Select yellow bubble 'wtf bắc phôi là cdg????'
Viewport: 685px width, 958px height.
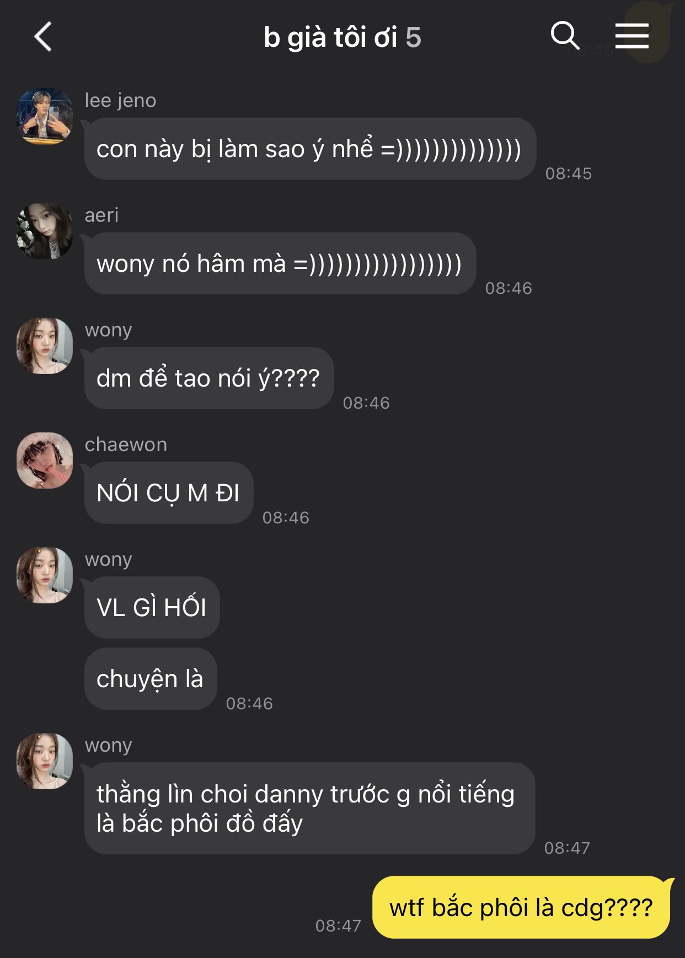(x=522, y=907)
